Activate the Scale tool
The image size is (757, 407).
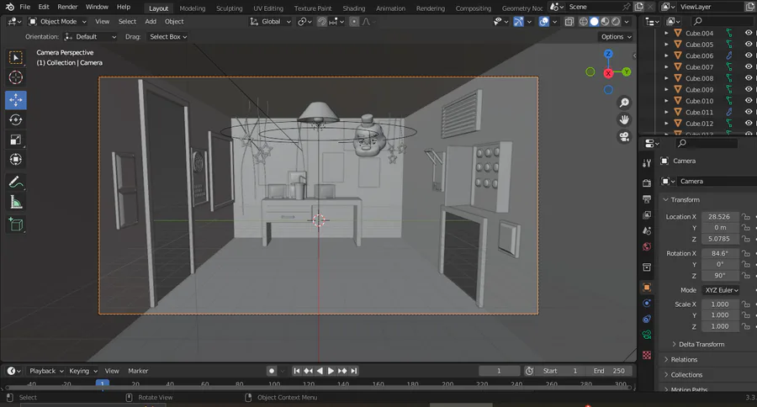click(x=16, y=140)
